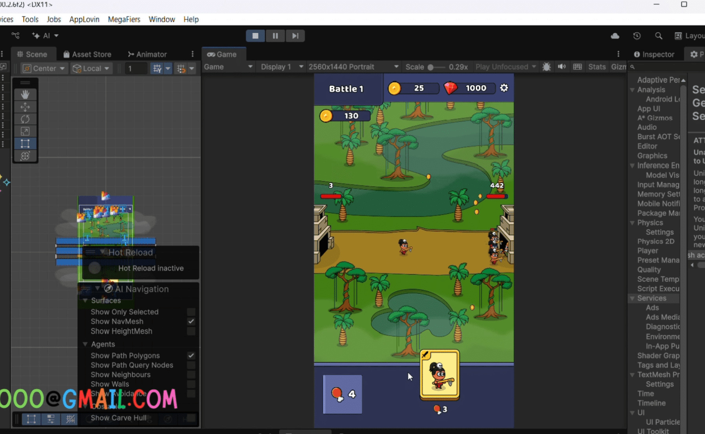Enable Show Walls checkbox
705x434 pixels.
click(191, 384)
